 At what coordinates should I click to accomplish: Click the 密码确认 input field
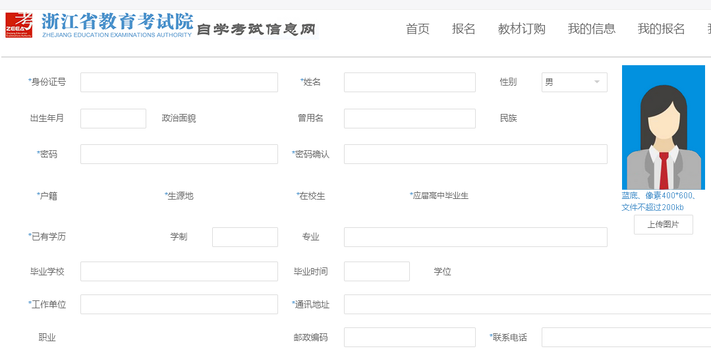pos(476,154)
